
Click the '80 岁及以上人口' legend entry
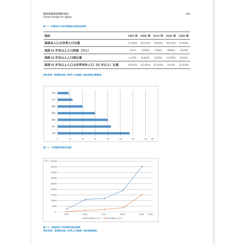pos(114,218)
